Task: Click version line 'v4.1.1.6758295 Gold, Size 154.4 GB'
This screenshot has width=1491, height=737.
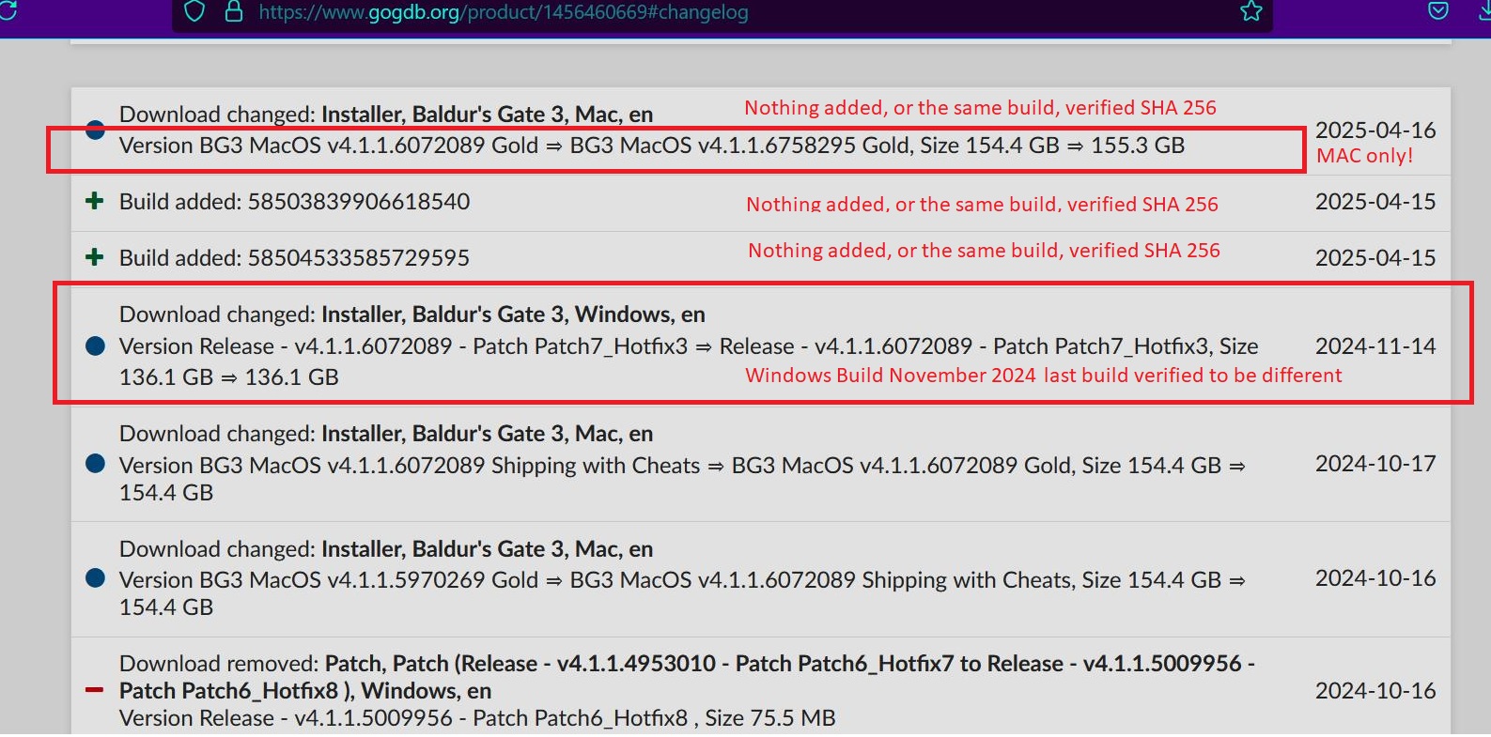Action: [x=651, y=146]
